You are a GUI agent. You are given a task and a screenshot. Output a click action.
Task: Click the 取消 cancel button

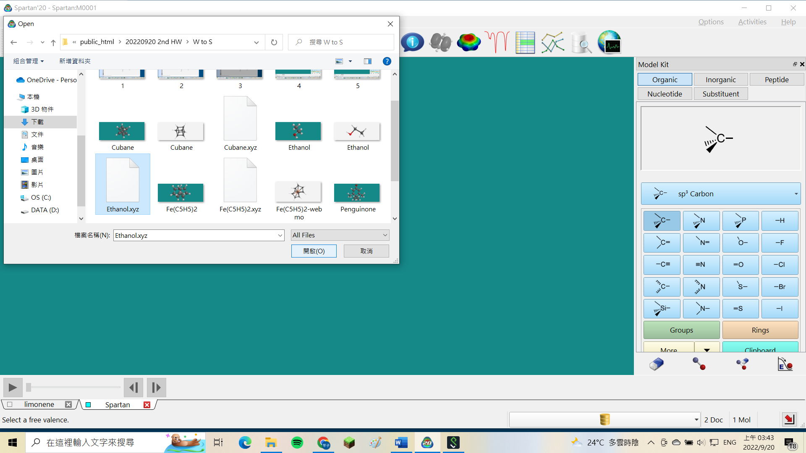tap(366, 251)
